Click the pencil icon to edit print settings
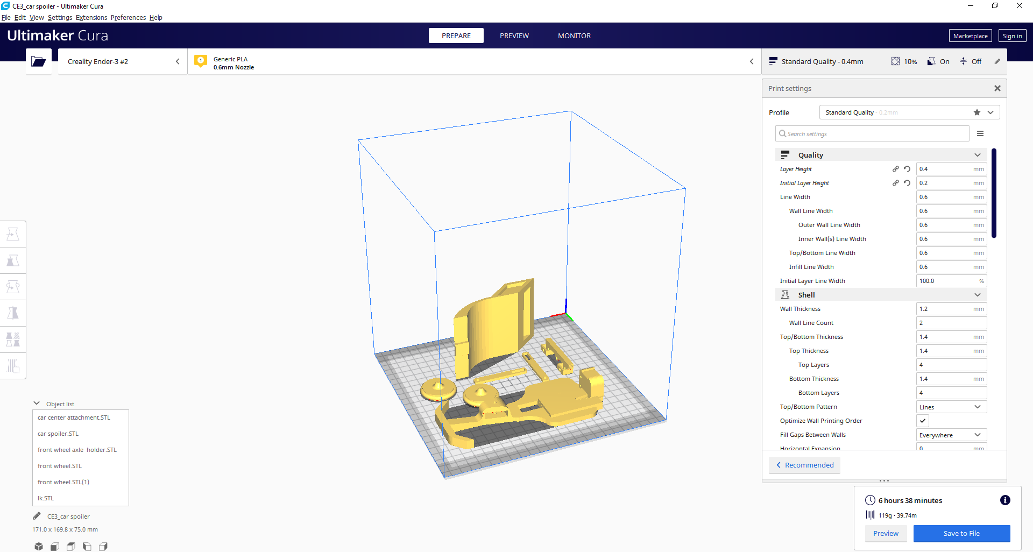Image resolution: width=1033 pixels, height=552 pixels. pyautogui.click(x=997, y=61)
